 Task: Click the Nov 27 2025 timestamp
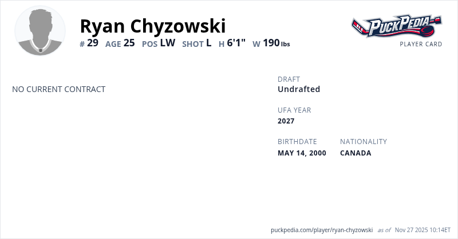click(424, 230)
